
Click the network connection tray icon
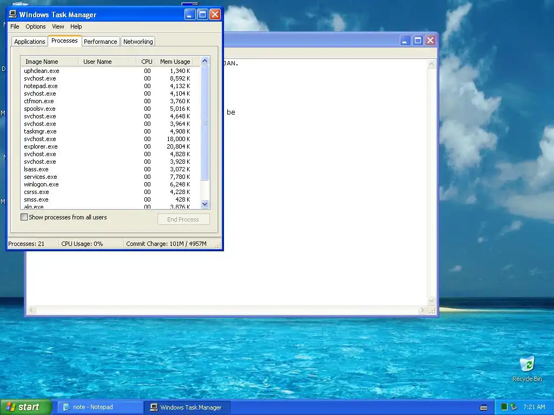(x=514, y=407)
